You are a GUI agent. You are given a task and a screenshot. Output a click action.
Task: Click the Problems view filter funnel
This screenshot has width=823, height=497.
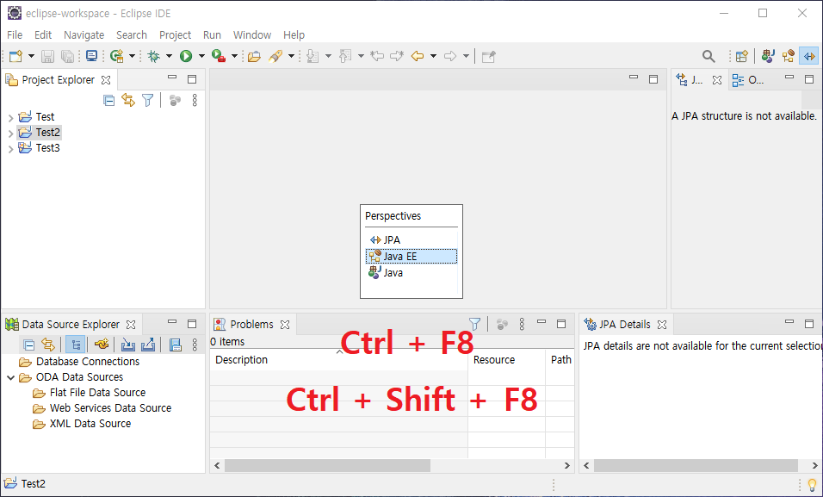(474, 324)
